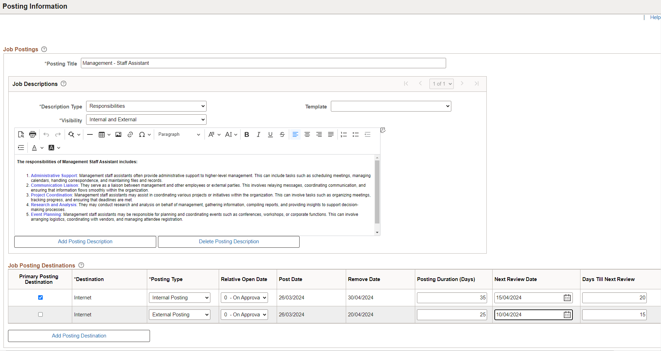Click the Print icon in the editor toolbar
Screen dimensions: 661x351
32,134
